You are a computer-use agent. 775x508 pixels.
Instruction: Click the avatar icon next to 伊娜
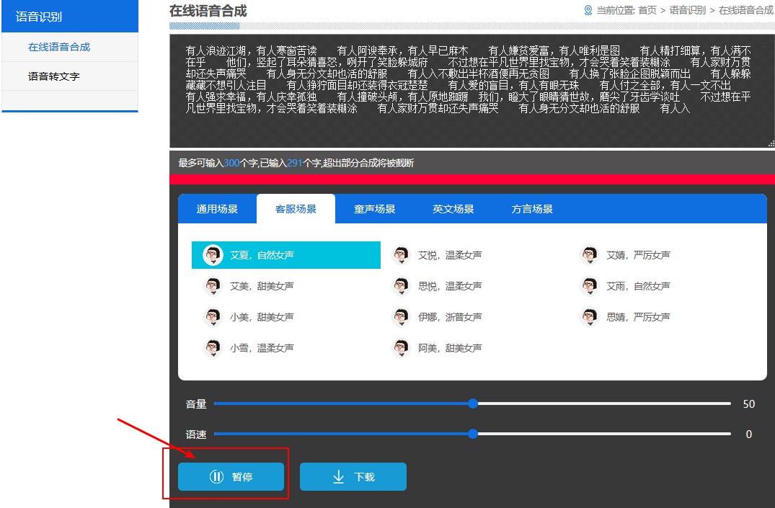point(401,317)
